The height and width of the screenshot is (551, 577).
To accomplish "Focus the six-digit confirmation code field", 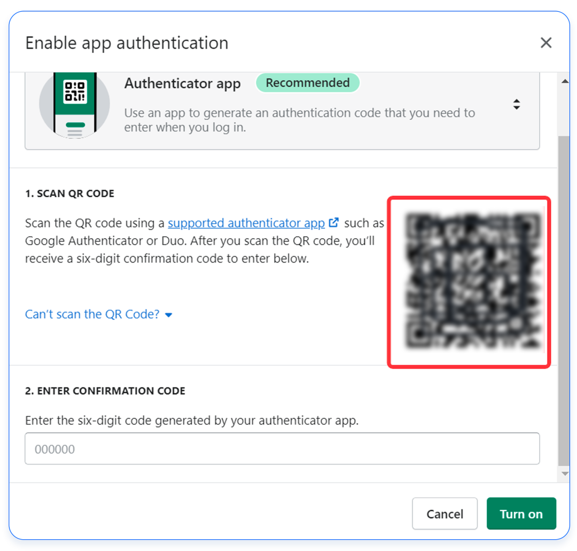I will [282, 449].
